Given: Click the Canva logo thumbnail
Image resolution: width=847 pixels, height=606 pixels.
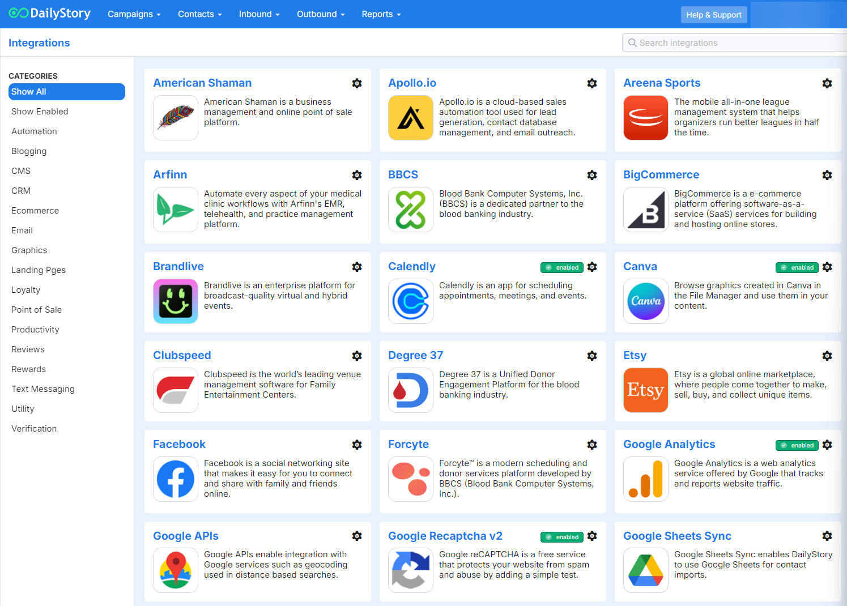Looking at the screenshot, I should (646, 301).
